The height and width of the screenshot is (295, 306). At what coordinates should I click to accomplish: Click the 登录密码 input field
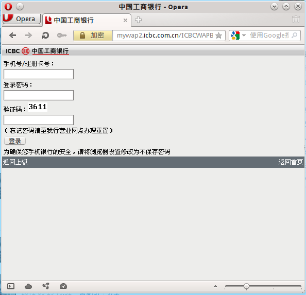pyautogui.click(x=39, y=95)
